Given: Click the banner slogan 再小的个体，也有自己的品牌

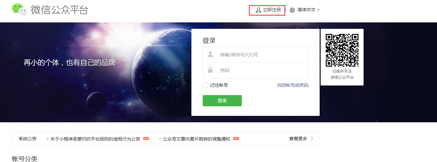Looking at the screenshot, I should tap(70, 63).
